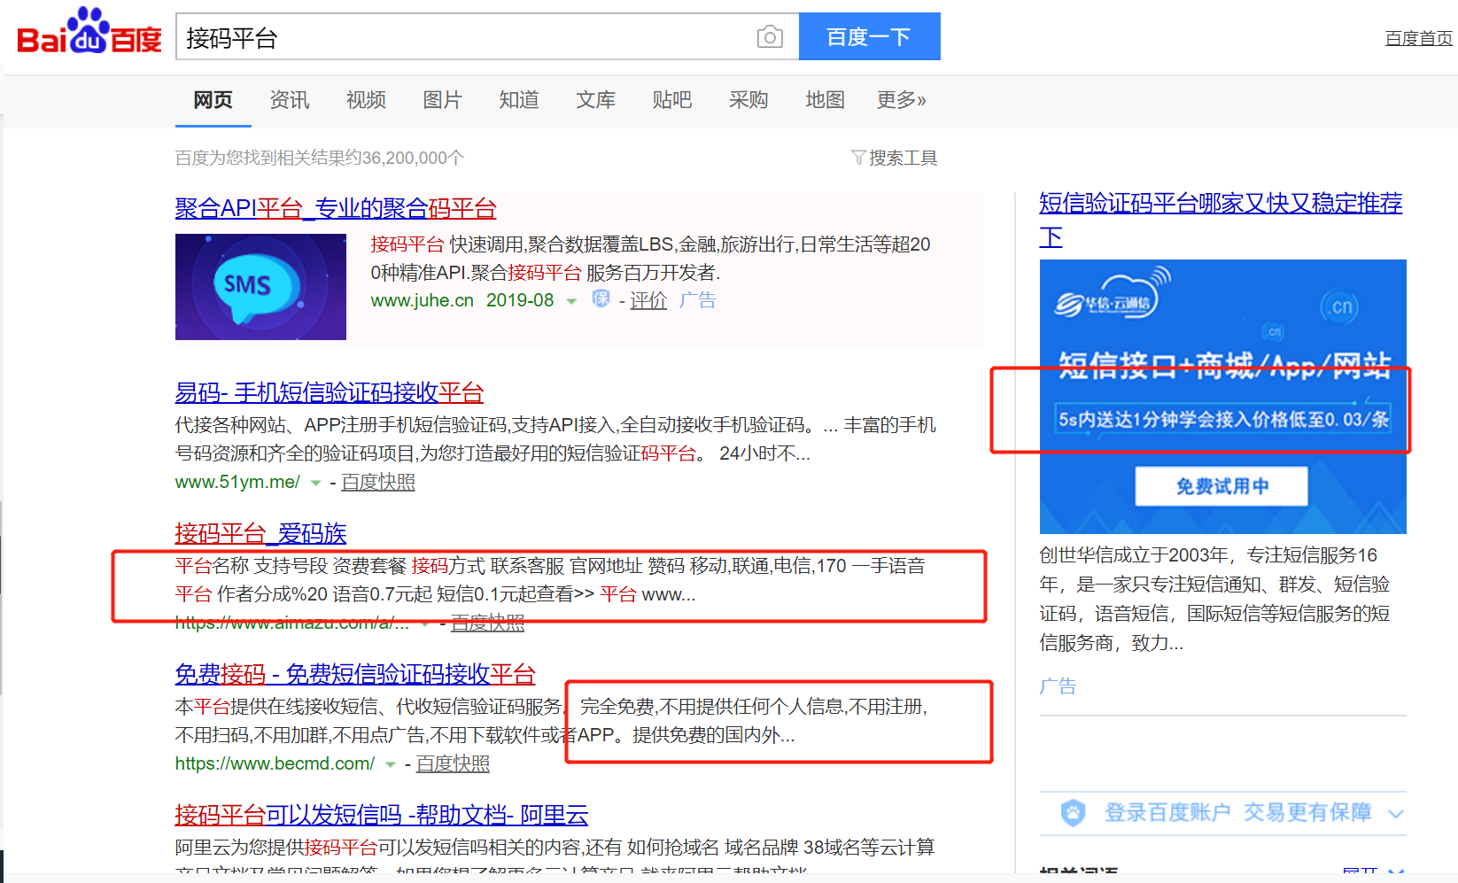
Task: Switch to the 视频 tab
Action: pos(366,100)
